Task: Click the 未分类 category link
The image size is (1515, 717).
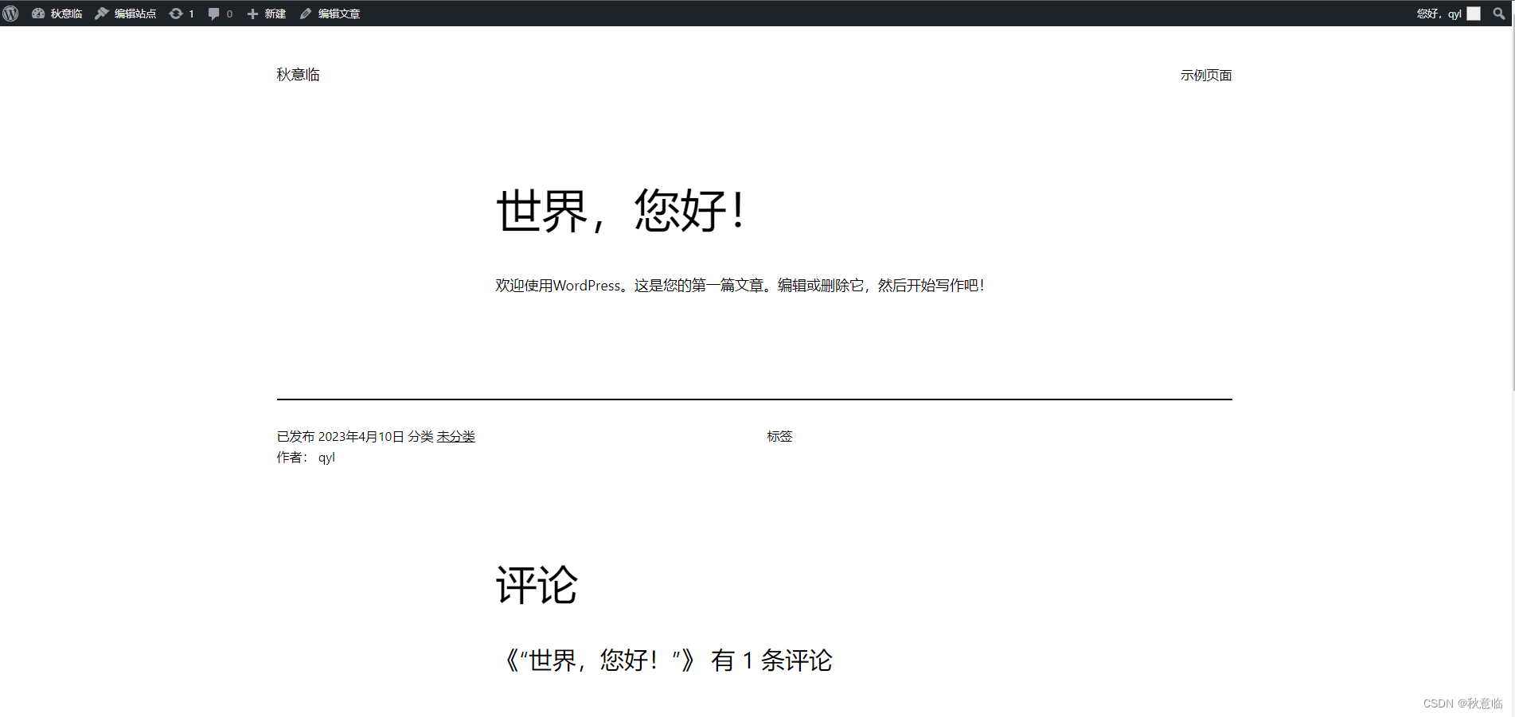Action: pos(455,437)
